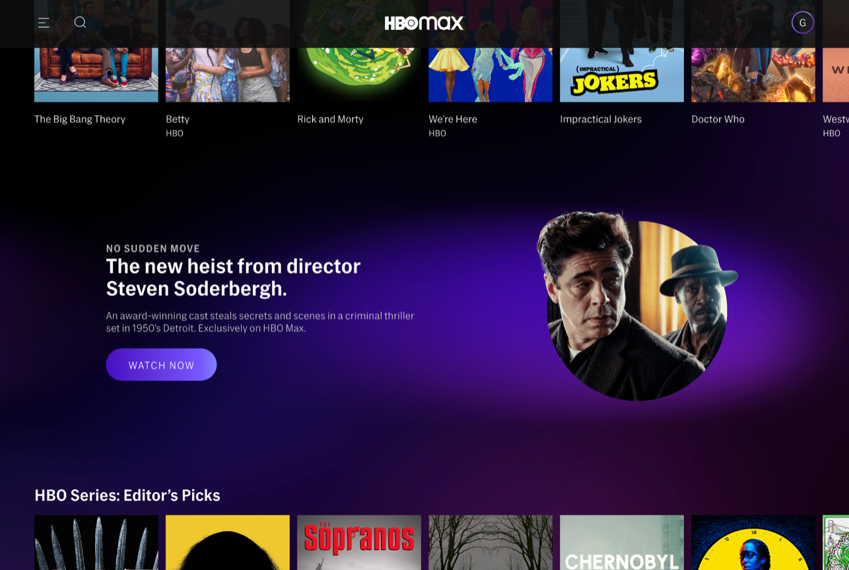Open the swords poster in Editor's Picks
Viewport: 849px width, 570px height.
(96, 542)
